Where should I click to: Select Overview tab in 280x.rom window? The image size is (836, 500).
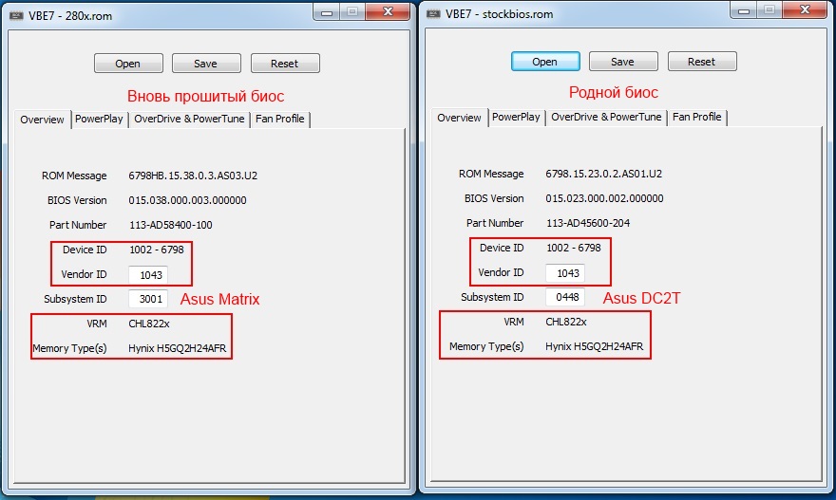[x=42, y=120]
